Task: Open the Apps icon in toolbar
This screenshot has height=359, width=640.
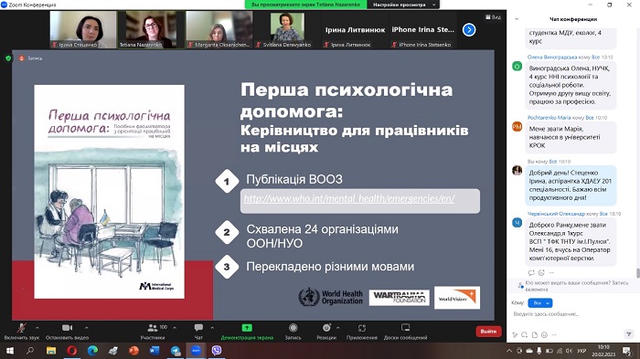Action: pyautogui.click(x=362, y=328)
